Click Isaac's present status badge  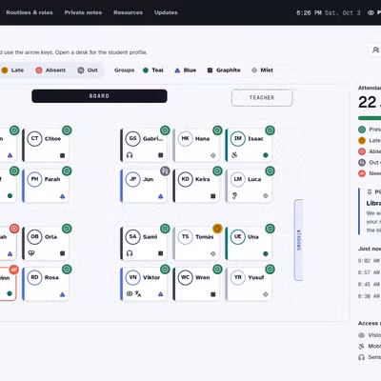pos(270,130)
